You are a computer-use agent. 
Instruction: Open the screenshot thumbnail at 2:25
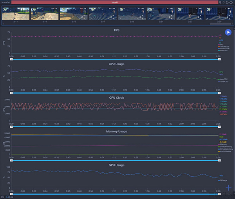(219, 14)
